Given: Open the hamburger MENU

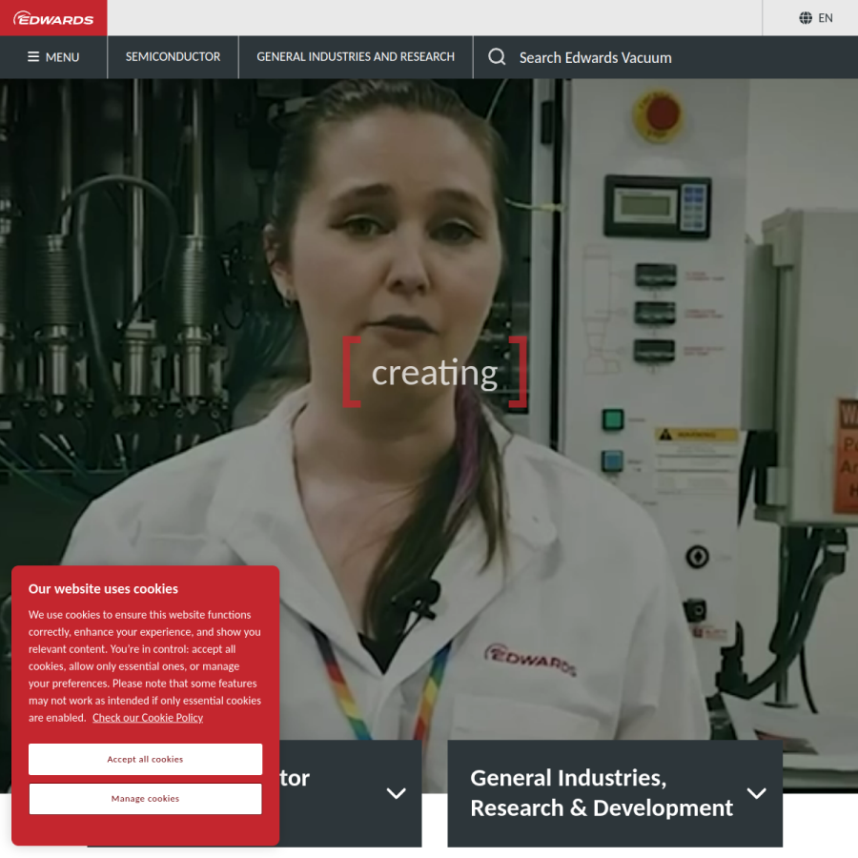Looking at the screenshot, I should click(53, 57).
